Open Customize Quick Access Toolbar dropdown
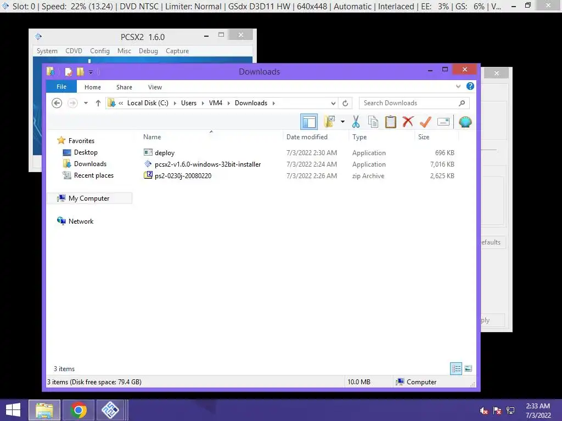 click(x=91, y=72)
